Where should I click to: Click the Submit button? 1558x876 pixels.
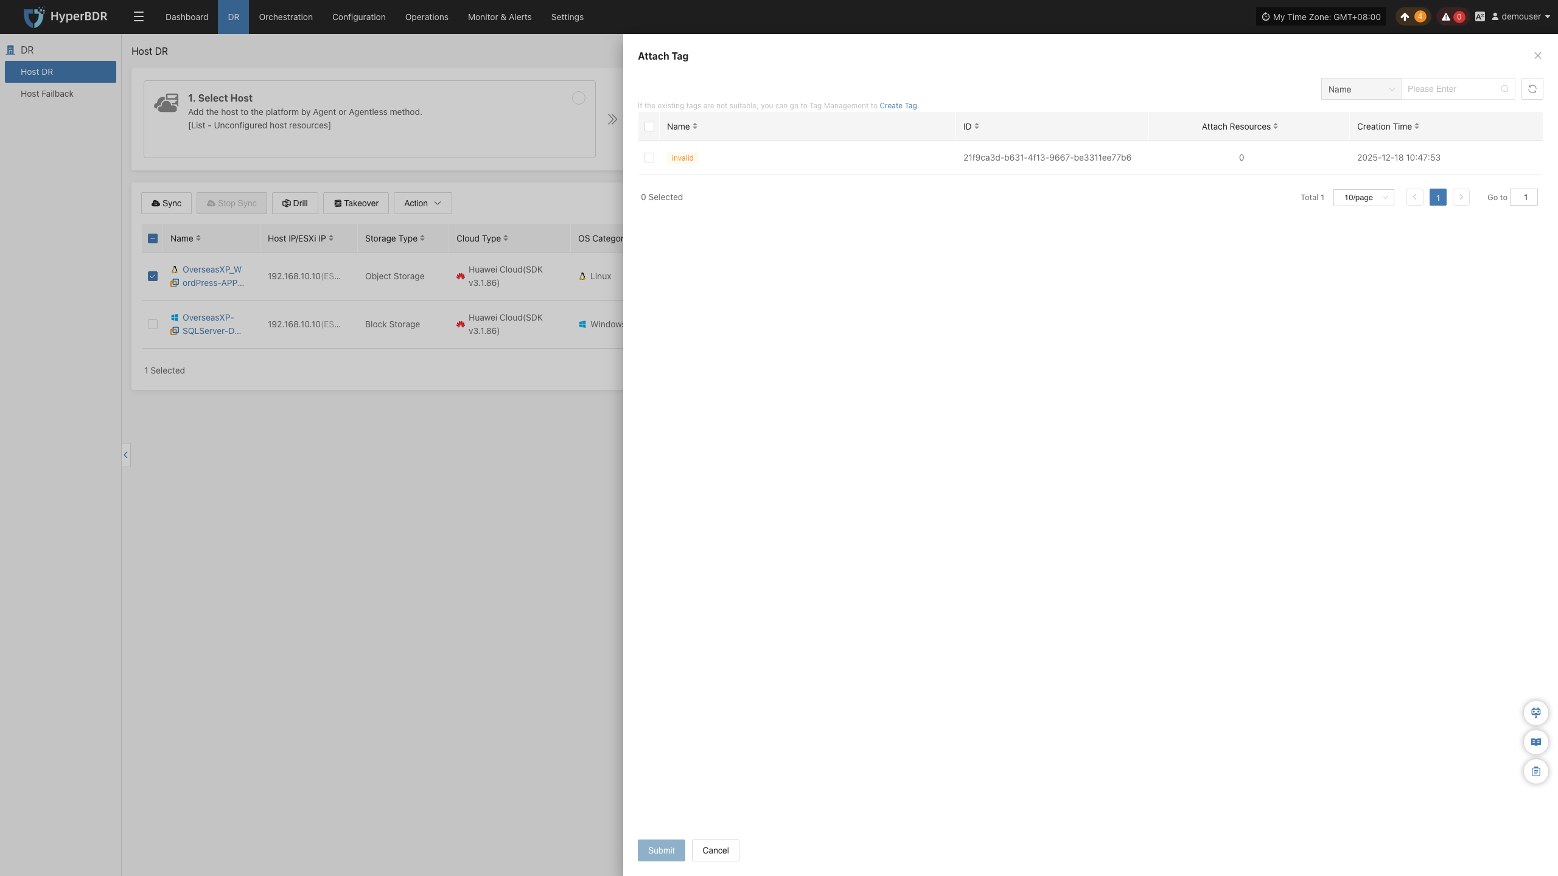662,850
